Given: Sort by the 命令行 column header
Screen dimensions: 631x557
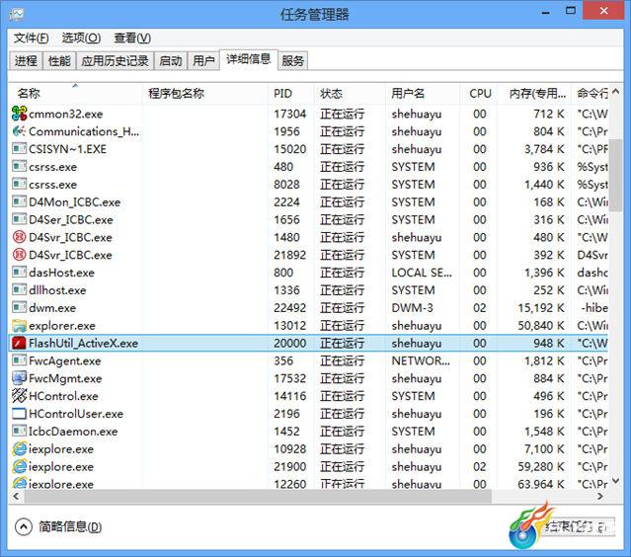Looking at the screenshot, I should 590,94.
